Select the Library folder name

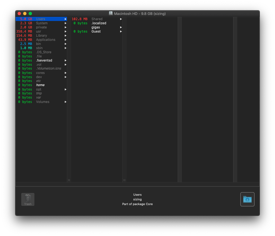coord(41,36)
